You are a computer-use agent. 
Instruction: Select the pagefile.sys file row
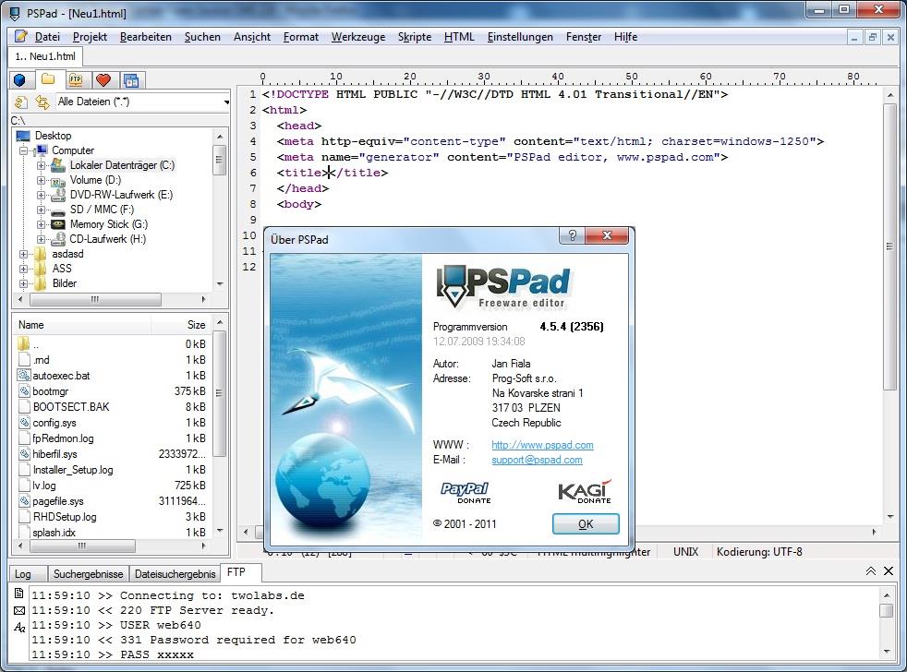click(x=112, y=501)
